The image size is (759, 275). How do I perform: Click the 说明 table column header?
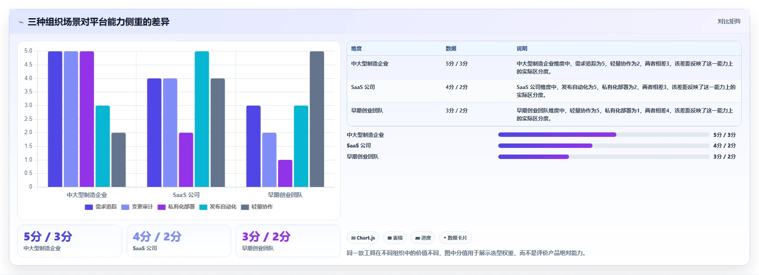[522, 49]
